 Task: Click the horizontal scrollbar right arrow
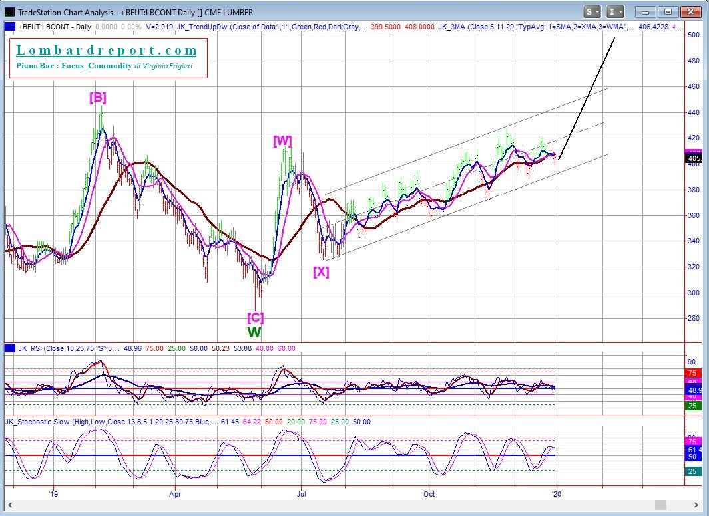pos(696,504)
